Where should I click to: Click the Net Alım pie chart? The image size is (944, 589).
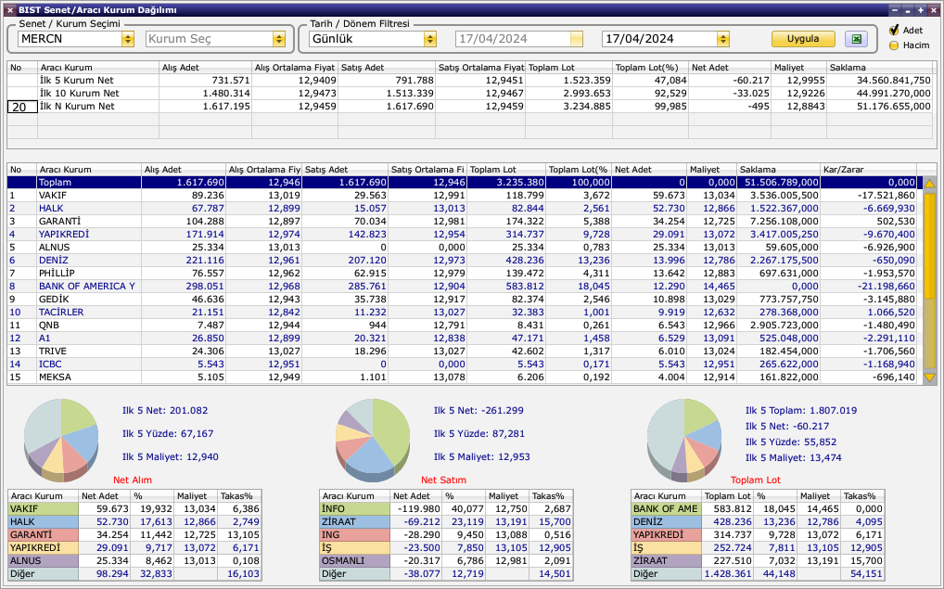pyautogui.click(x=61, y=440)
